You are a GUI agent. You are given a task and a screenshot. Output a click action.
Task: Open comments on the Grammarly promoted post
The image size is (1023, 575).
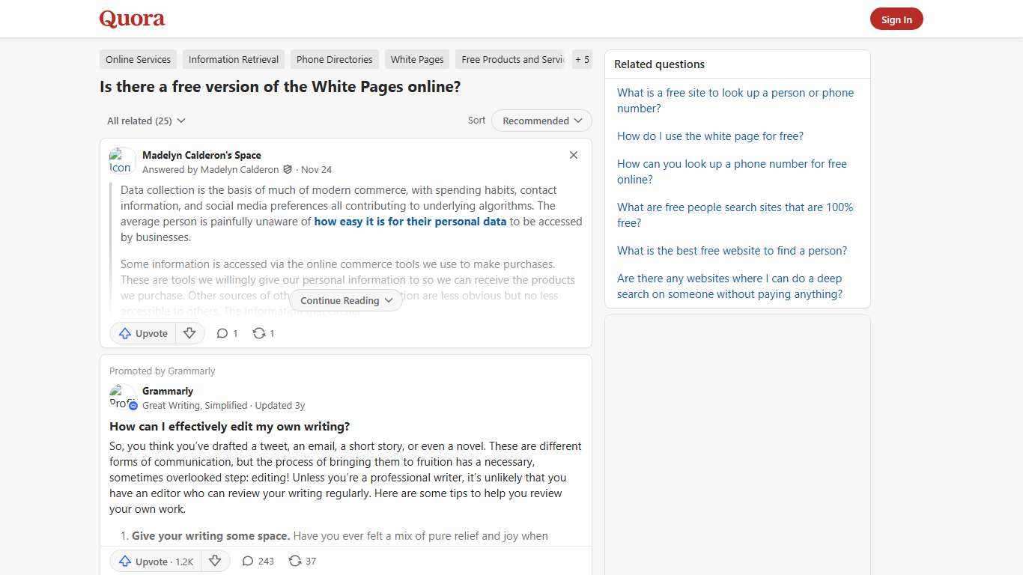257,561
